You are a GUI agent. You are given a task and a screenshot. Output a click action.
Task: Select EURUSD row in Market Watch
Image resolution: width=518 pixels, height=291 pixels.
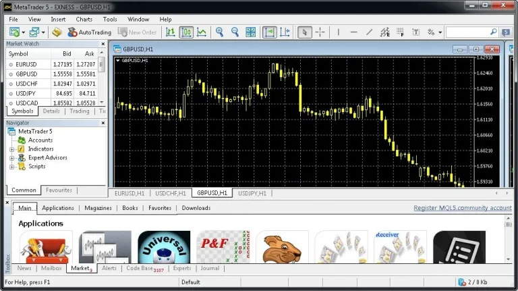click(x=52, y=64)
